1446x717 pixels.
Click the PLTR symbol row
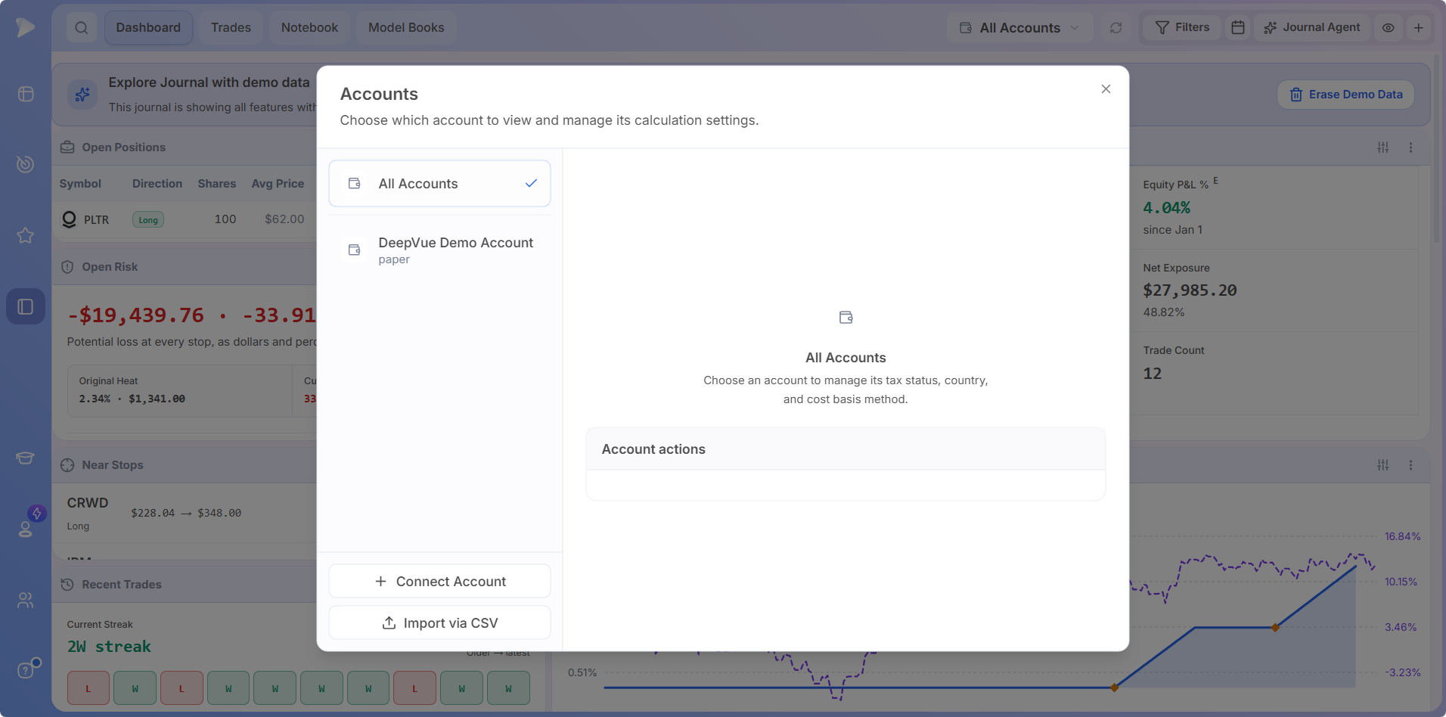pos(185,219)
